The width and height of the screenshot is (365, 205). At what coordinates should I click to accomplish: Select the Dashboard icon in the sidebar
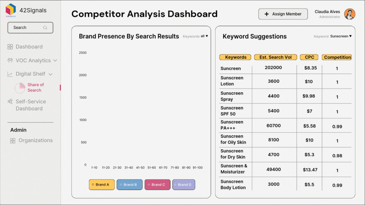(x=10, y=47)
